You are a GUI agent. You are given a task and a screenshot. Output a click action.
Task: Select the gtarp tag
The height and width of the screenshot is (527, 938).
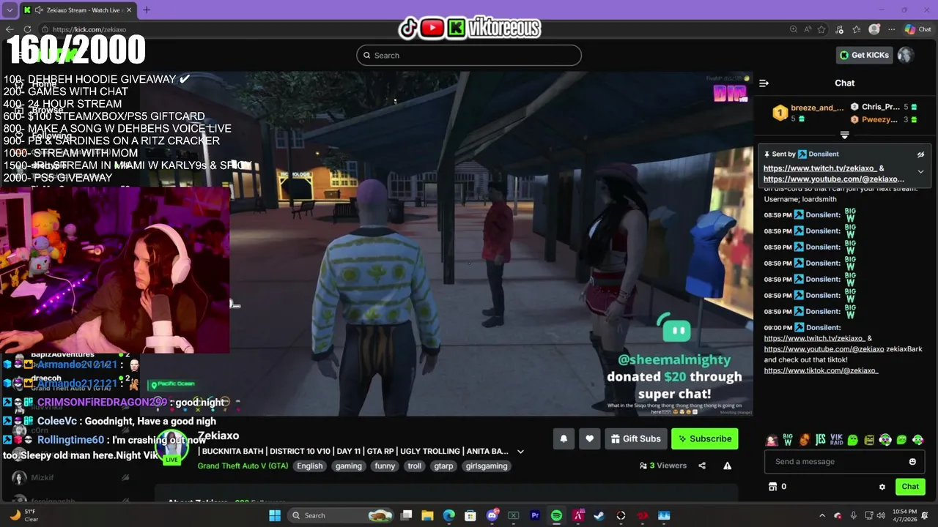(x=443, y=466)
